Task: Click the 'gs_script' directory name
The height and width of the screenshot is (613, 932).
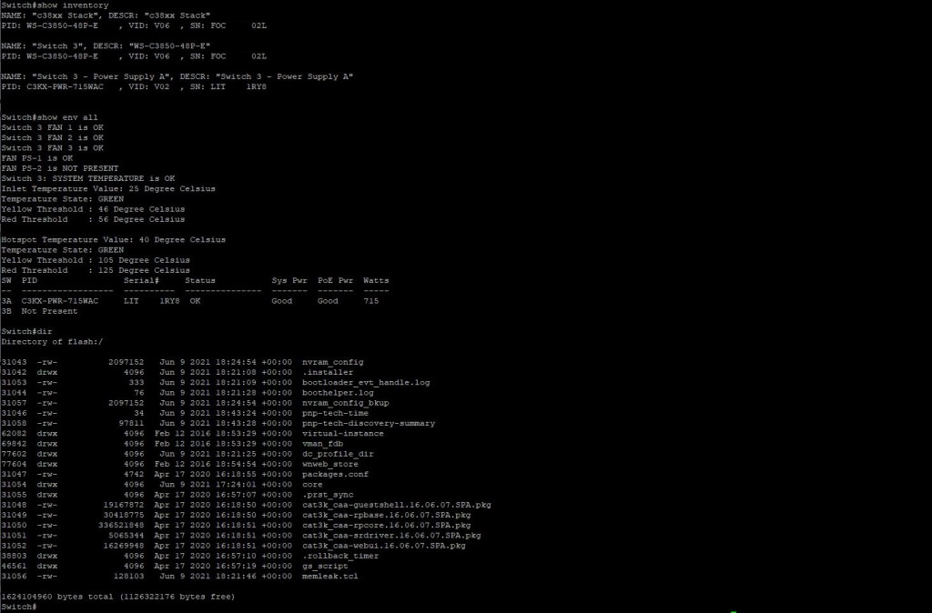Action: (x=325, y=566)
